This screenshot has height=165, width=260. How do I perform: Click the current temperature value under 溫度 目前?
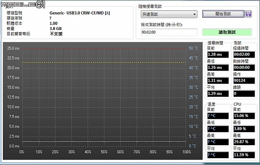pyautogui.click(x=218, y=116)
